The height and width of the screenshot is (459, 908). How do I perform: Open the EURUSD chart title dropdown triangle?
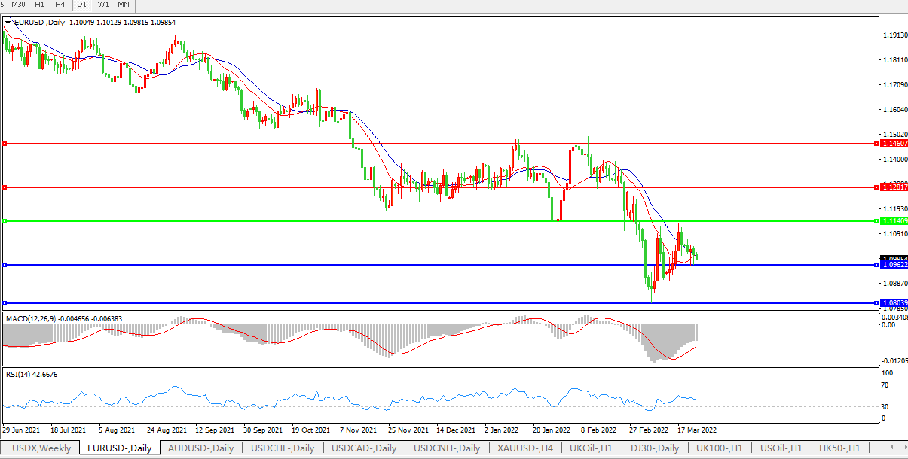pyautogui.click(x=8, y=23)
